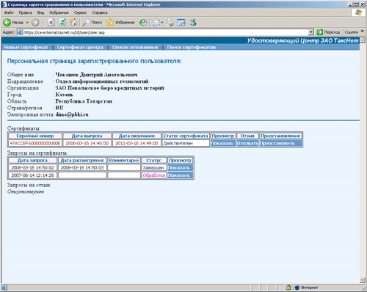367x292 pixels.
Task: Stop page loading with the red X icon
Action: [x=51, y=23]
